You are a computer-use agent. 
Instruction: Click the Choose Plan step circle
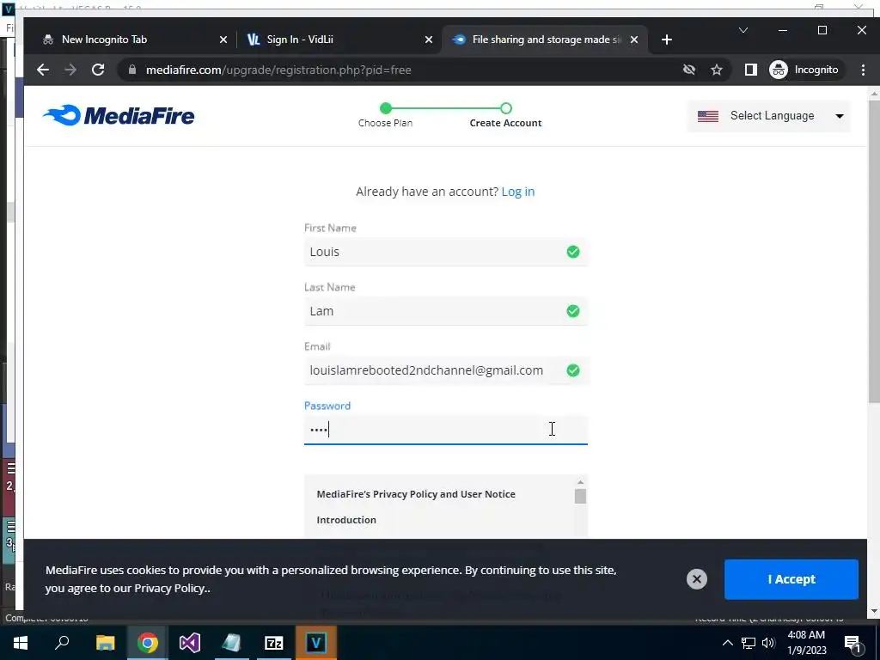(386, 108)
